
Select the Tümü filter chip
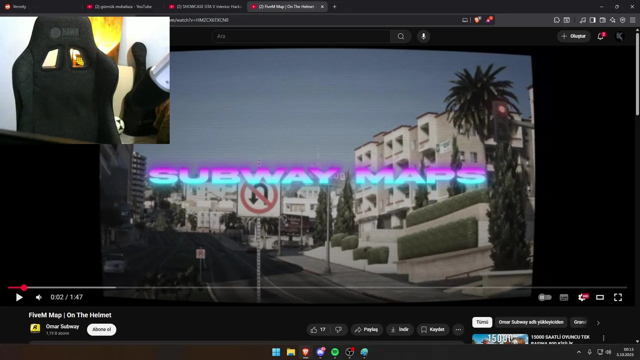coord(482,322)
